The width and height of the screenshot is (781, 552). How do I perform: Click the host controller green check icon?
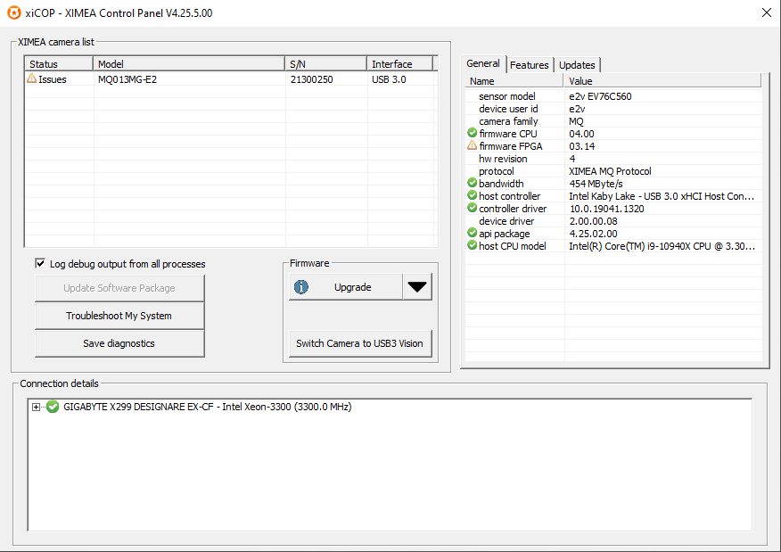pyautogui.click(x=473, y=195)
